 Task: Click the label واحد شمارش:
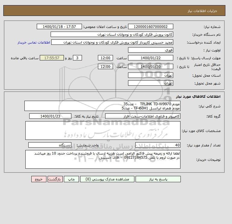(87, 146)
